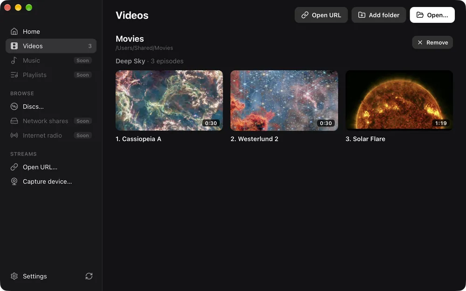Viewport: 466px width, 291px height.
Task: Open Internet radio label in the sidebar
Action: pyautogui.click(x=42, y=135)
